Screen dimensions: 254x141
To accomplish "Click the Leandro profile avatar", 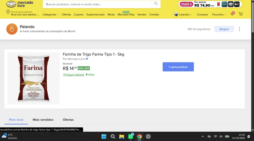I will pos(176,14).
